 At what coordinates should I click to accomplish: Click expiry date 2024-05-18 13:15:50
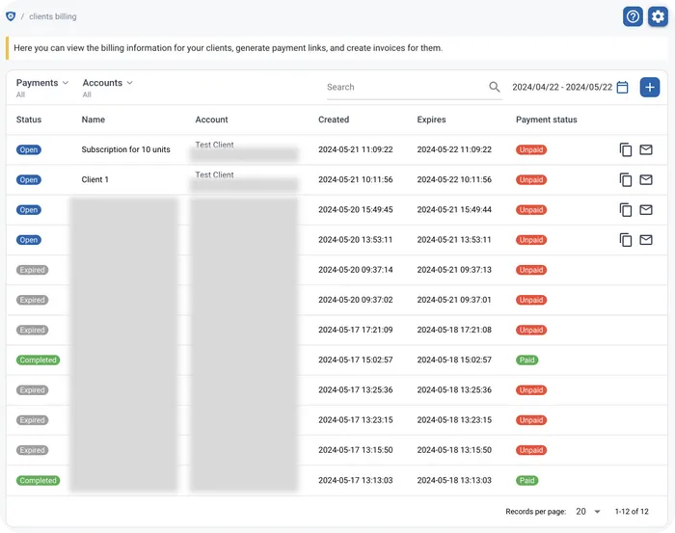coord(454,450)
